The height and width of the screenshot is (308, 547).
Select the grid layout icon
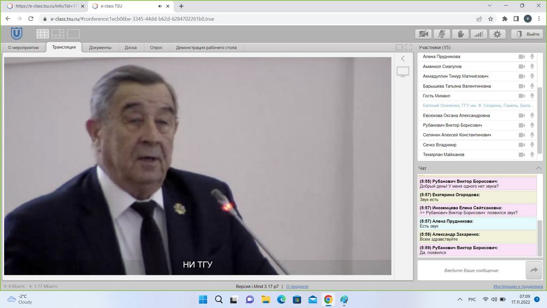click(43, 34)
